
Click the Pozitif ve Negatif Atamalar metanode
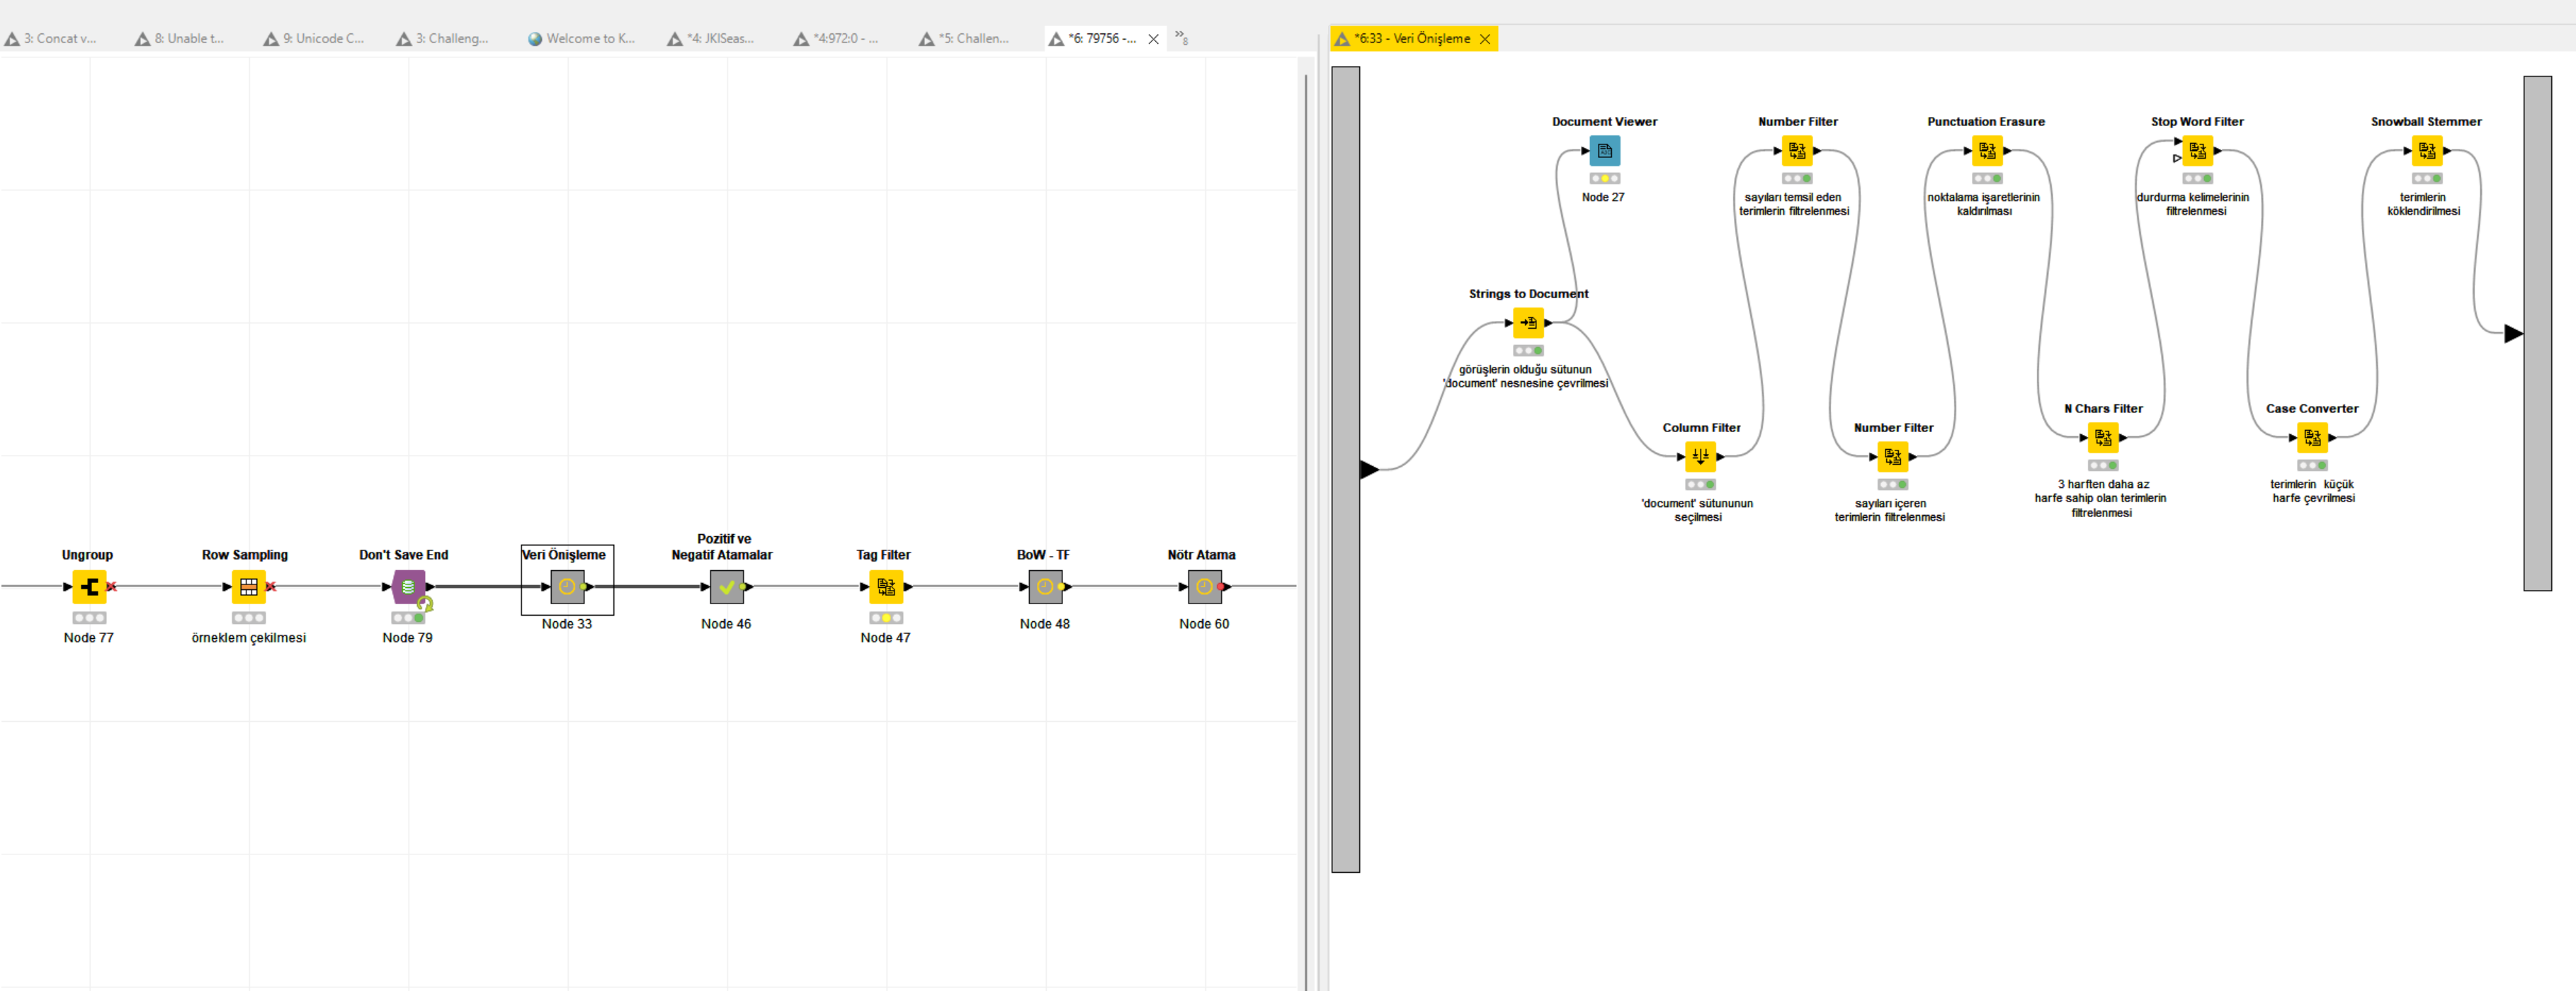click(x=727, y=587)
